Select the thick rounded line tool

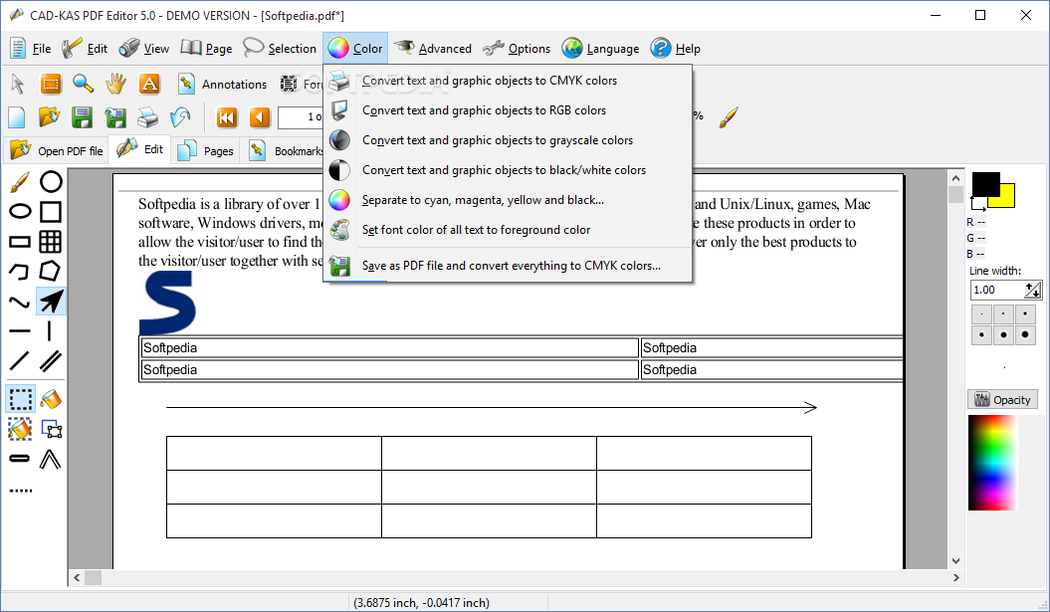click(x=20, y=459)
